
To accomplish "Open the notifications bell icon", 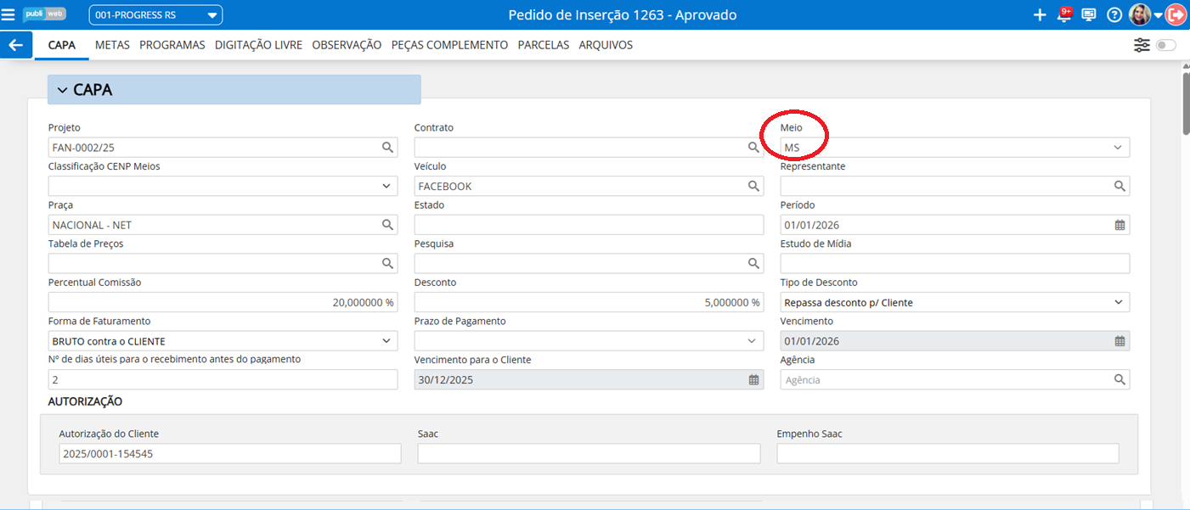I will pyautogui.click(x=1063, y=15).
